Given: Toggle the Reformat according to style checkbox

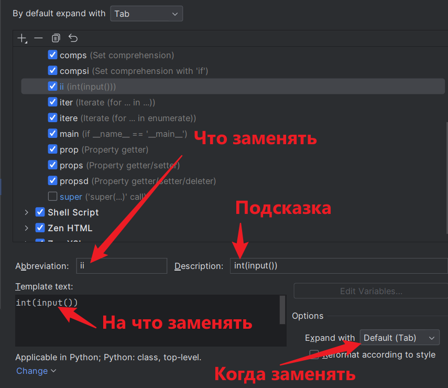Looking at the screenshot, I should tap(314, 355).
